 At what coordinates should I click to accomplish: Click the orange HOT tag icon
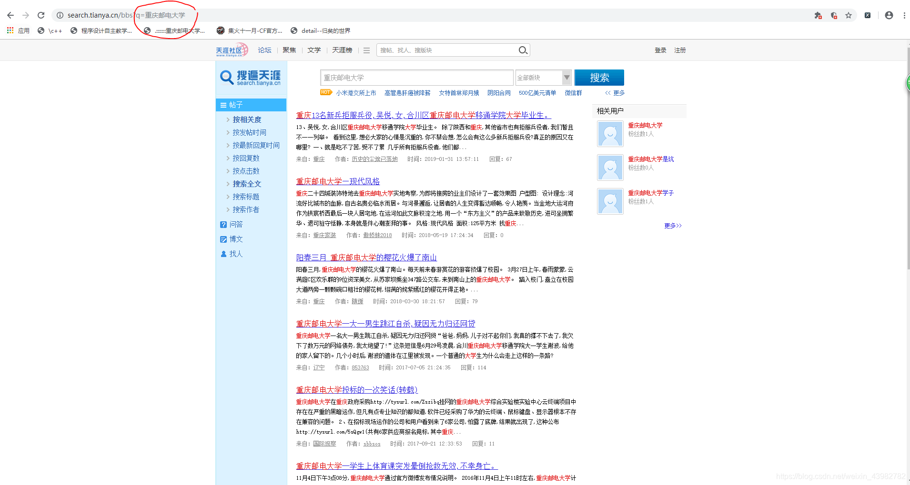tap(326, 92)
